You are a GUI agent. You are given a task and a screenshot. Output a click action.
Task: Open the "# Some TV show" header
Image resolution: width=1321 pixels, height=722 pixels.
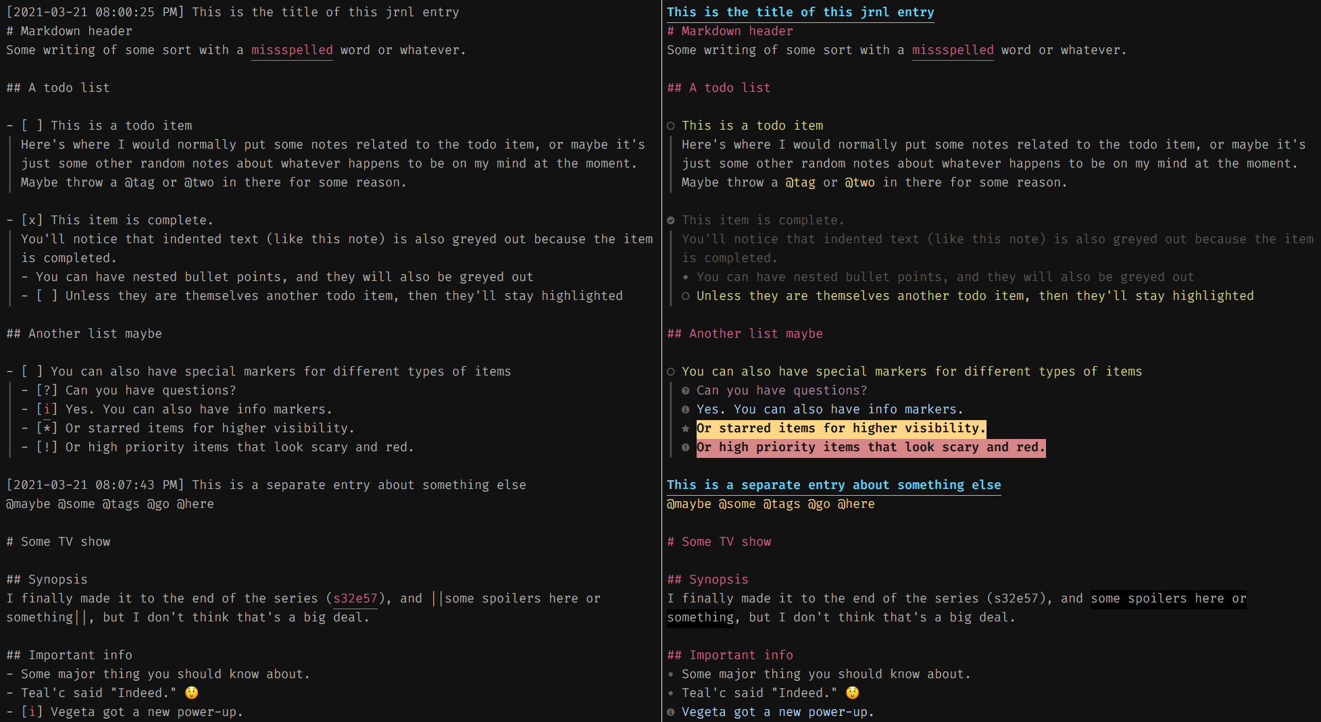[720, 542]
